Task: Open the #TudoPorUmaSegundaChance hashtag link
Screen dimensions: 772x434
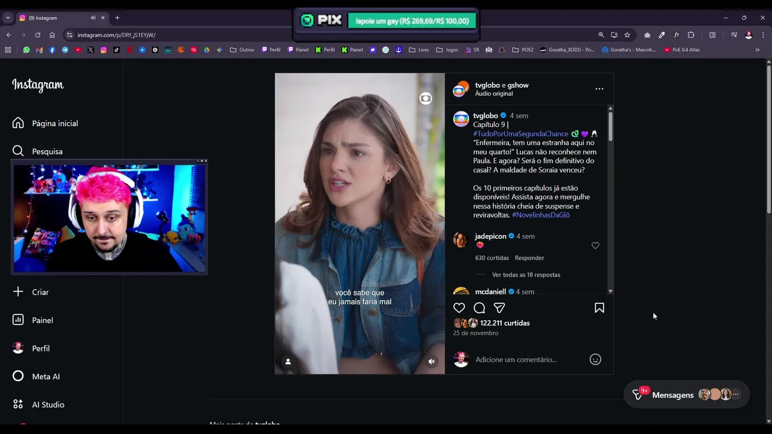Action: [520, 134]
